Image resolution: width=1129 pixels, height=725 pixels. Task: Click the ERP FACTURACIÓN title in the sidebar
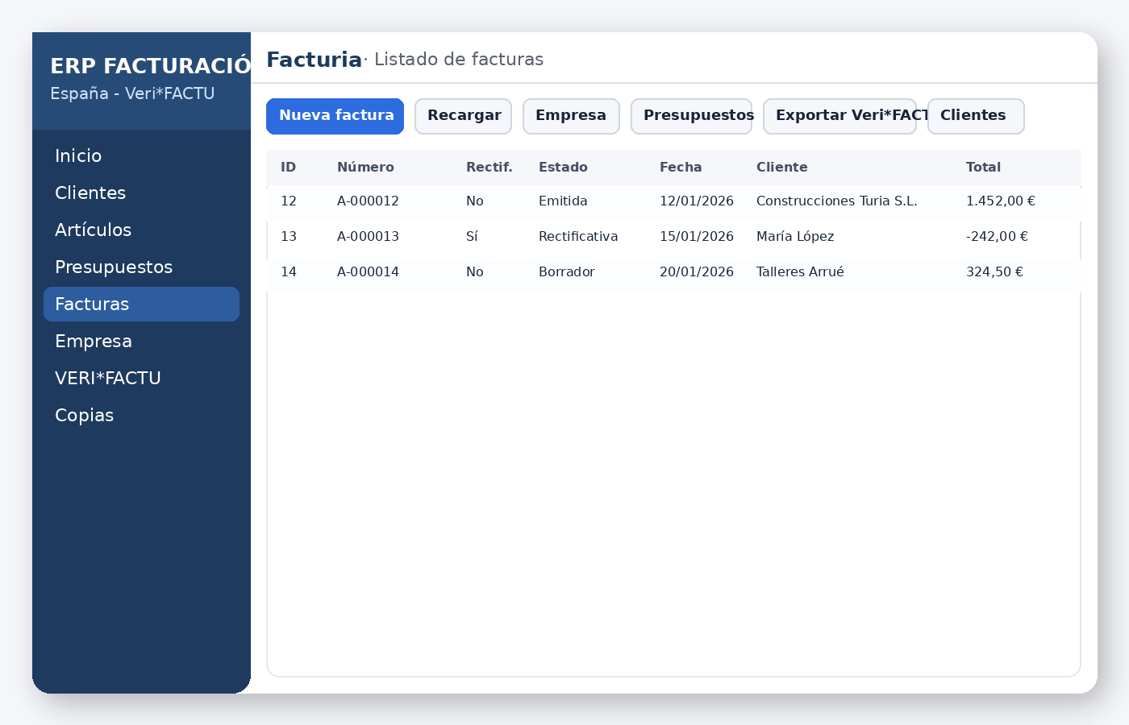[x=150, y=65]
